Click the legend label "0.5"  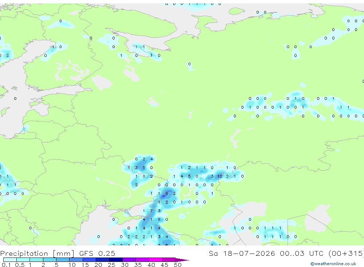20,265
